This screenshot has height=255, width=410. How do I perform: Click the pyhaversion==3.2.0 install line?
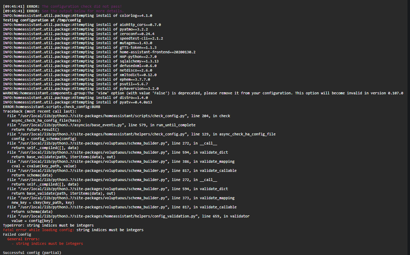tap(81, 88)
